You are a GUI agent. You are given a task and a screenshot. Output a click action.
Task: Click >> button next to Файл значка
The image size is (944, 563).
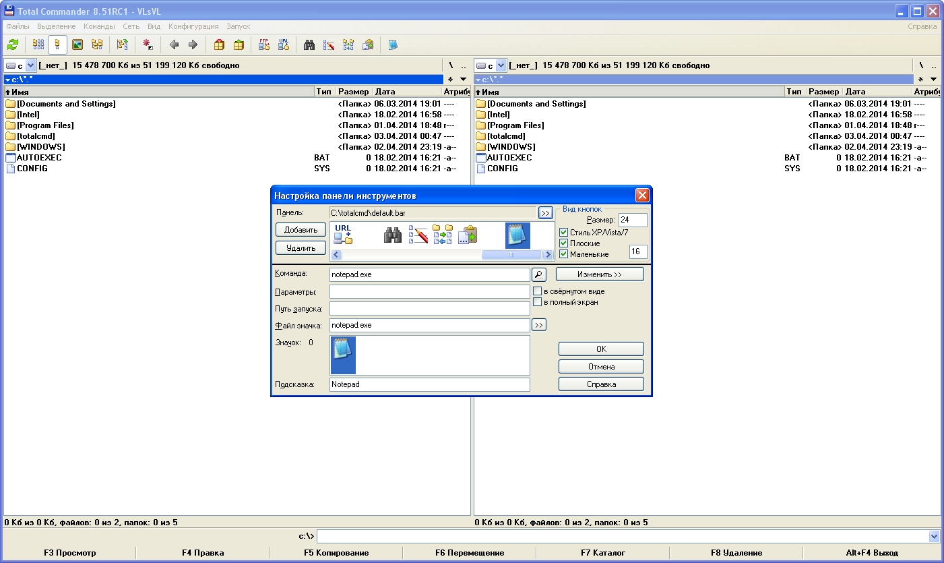538,325
